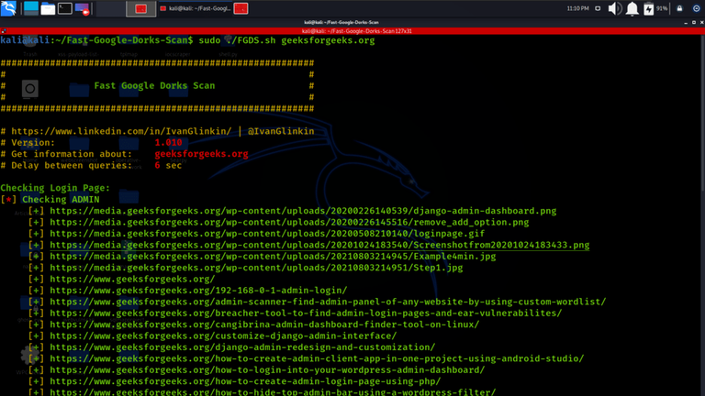Minimize the terminal window

coord(686,22)
